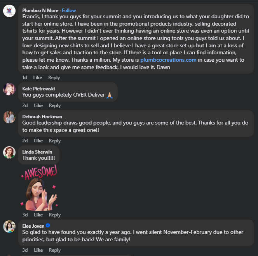This screenshot has height=256, width=258.
Task: Reply to Plumbco N More's comment
Action: pyautogui.click(x=54, y=78)
